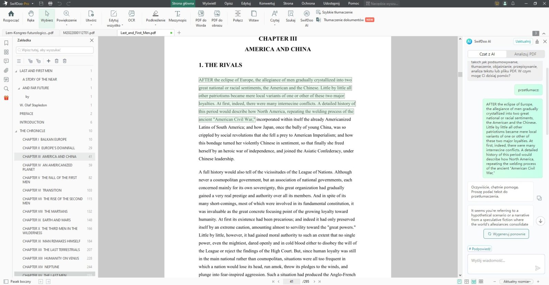Add a new bookmark with plus icon
The image size is (549, 285).
(x=48, y=61)
